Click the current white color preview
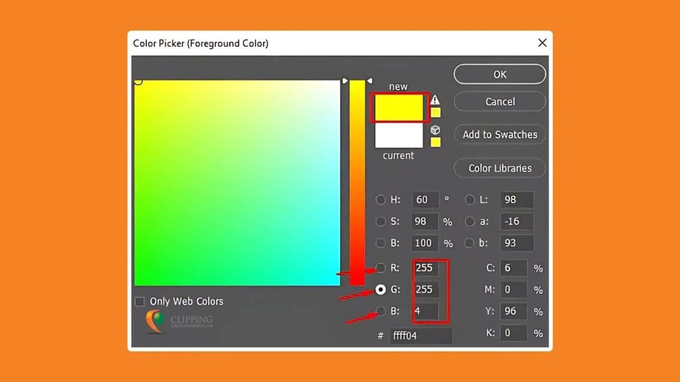This screenshot has width=680, height=382. (398, 135)
